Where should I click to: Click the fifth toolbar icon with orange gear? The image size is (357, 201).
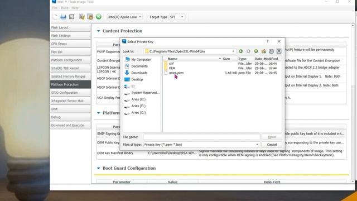(90, 17)
